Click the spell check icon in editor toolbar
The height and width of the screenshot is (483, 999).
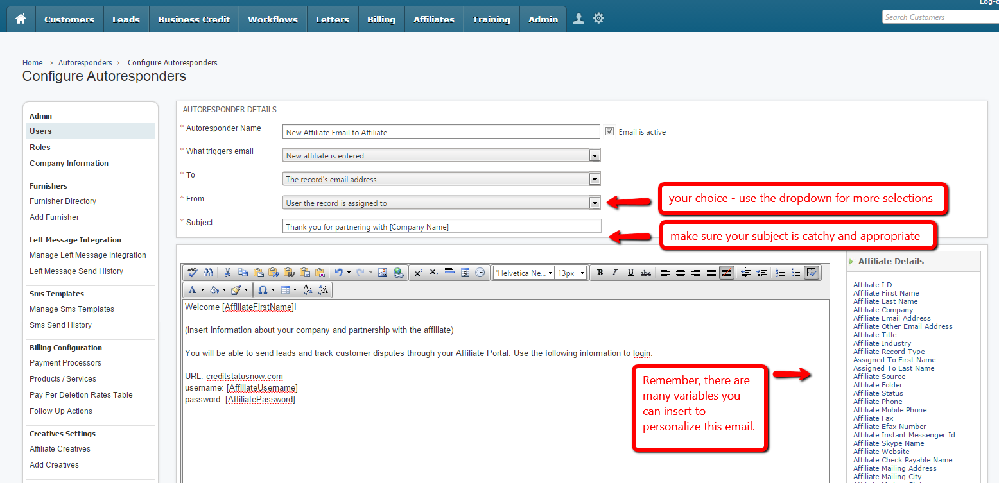coord(192,273)
